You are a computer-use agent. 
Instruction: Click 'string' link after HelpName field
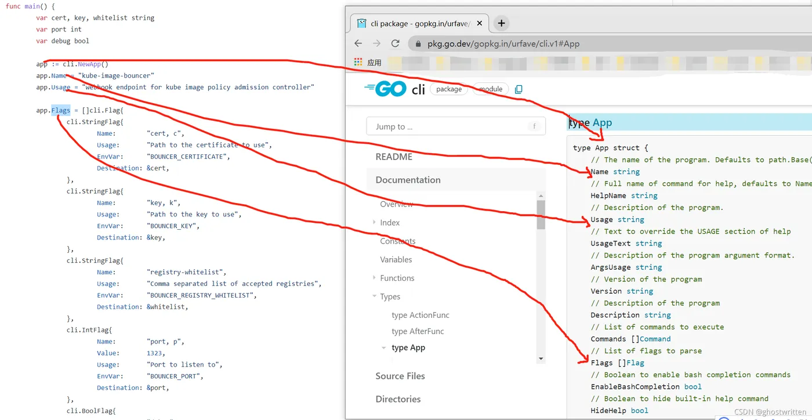click(x=644, y=195)
